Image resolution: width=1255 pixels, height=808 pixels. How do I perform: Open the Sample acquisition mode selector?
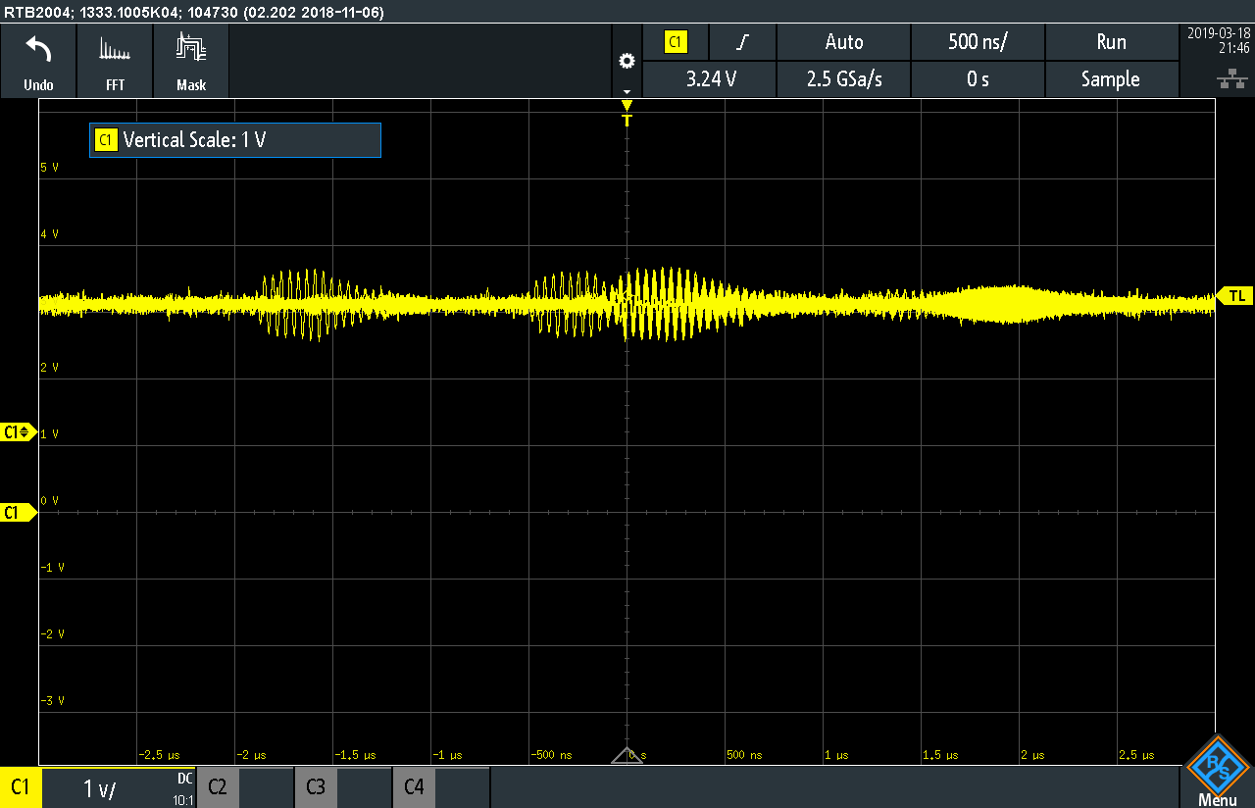point(1111,79)
